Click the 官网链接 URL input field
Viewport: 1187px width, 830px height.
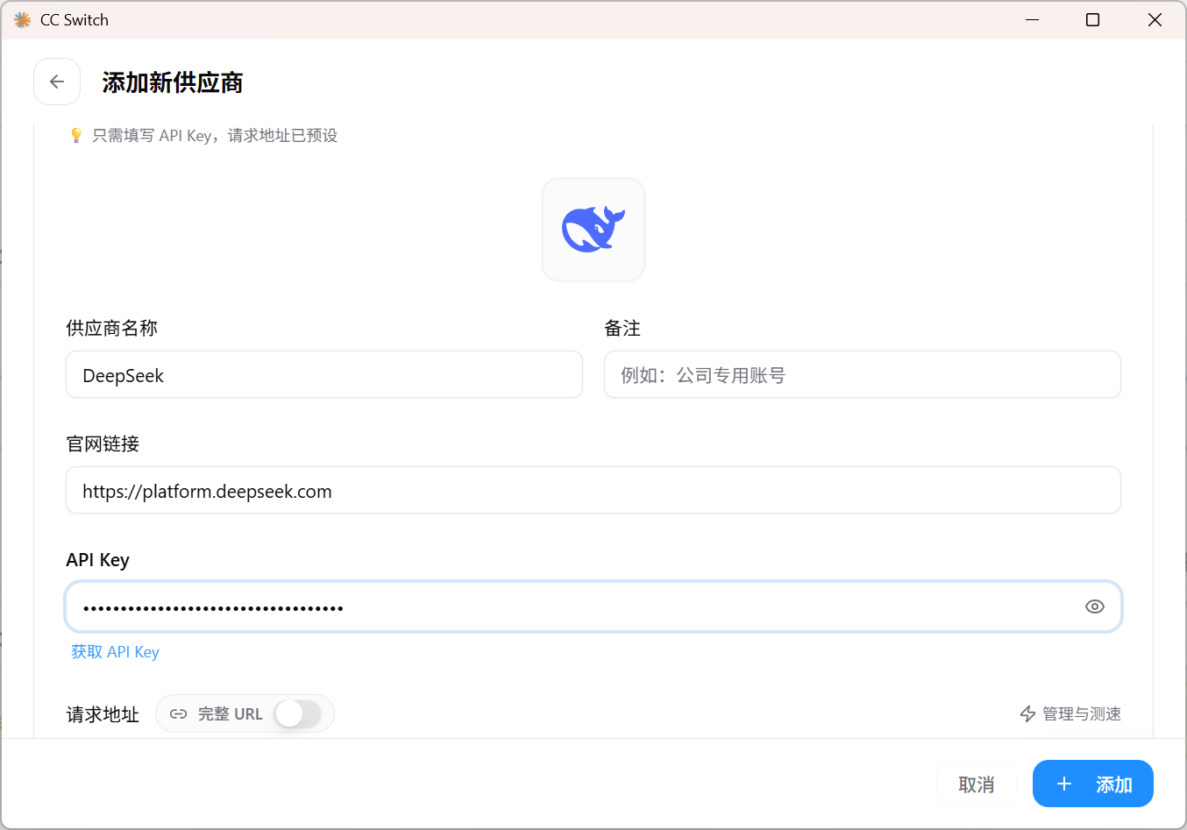click(593, 491)
